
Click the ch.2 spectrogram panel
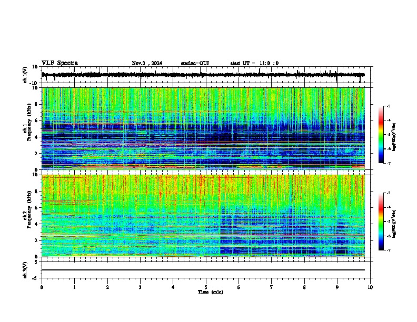pos(203,216)
